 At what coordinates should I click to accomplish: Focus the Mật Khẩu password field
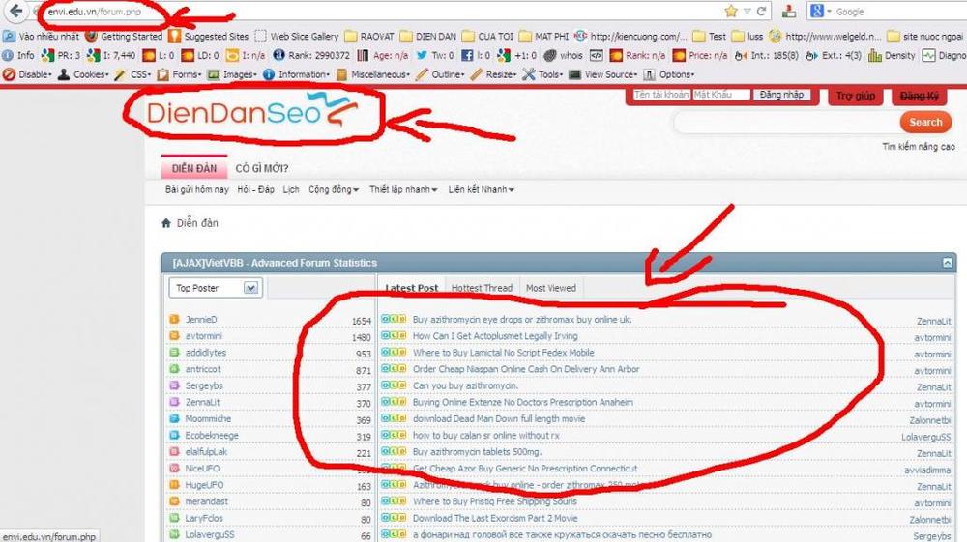(x=721, y=95)
